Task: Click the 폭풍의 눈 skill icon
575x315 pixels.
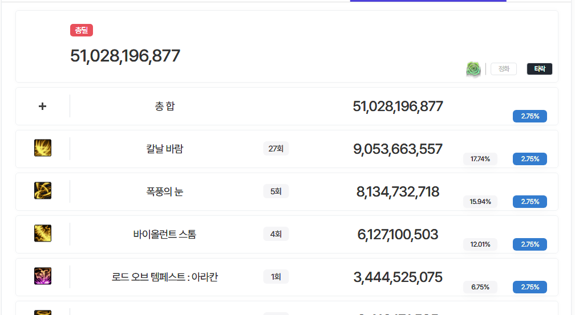Action: tap(43, 191)
